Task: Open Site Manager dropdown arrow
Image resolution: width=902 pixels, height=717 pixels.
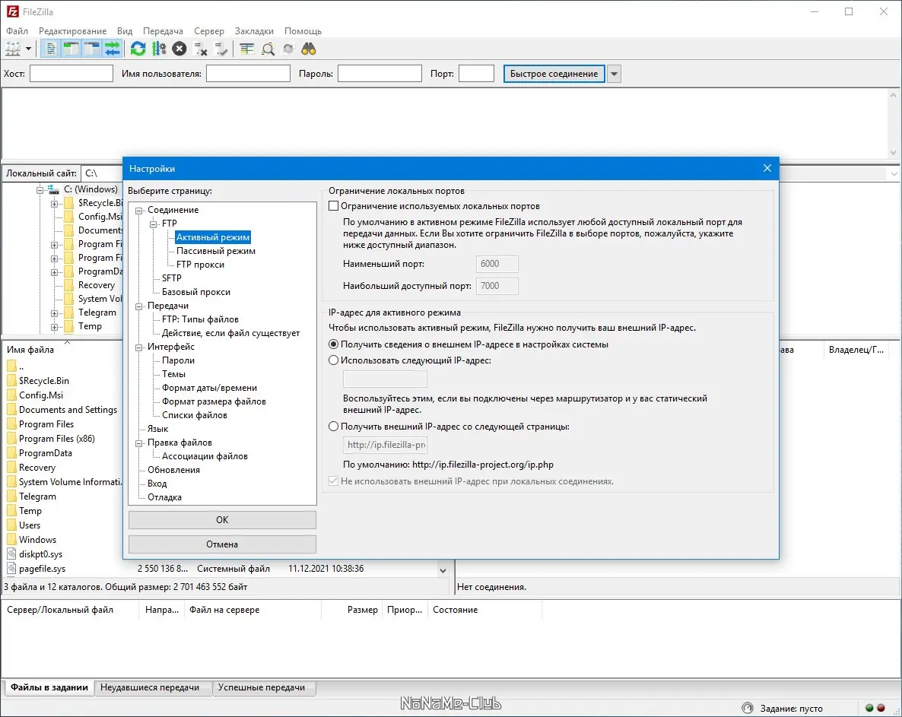Action: pyautogui.click(x=28, y=49)
